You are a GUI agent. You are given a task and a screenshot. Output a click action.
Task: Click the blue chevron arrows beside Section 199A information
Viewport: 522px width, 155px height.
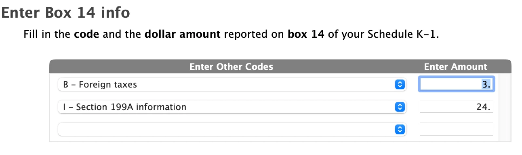coord(399,107)
